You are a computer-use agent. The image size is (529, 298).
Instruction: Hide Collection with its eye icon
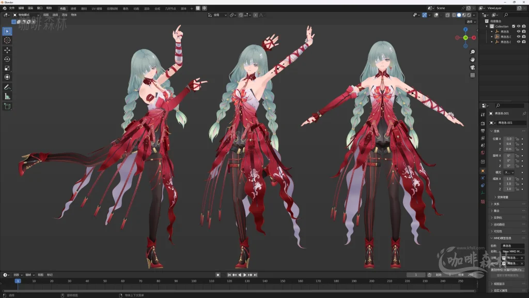(519, 26)
